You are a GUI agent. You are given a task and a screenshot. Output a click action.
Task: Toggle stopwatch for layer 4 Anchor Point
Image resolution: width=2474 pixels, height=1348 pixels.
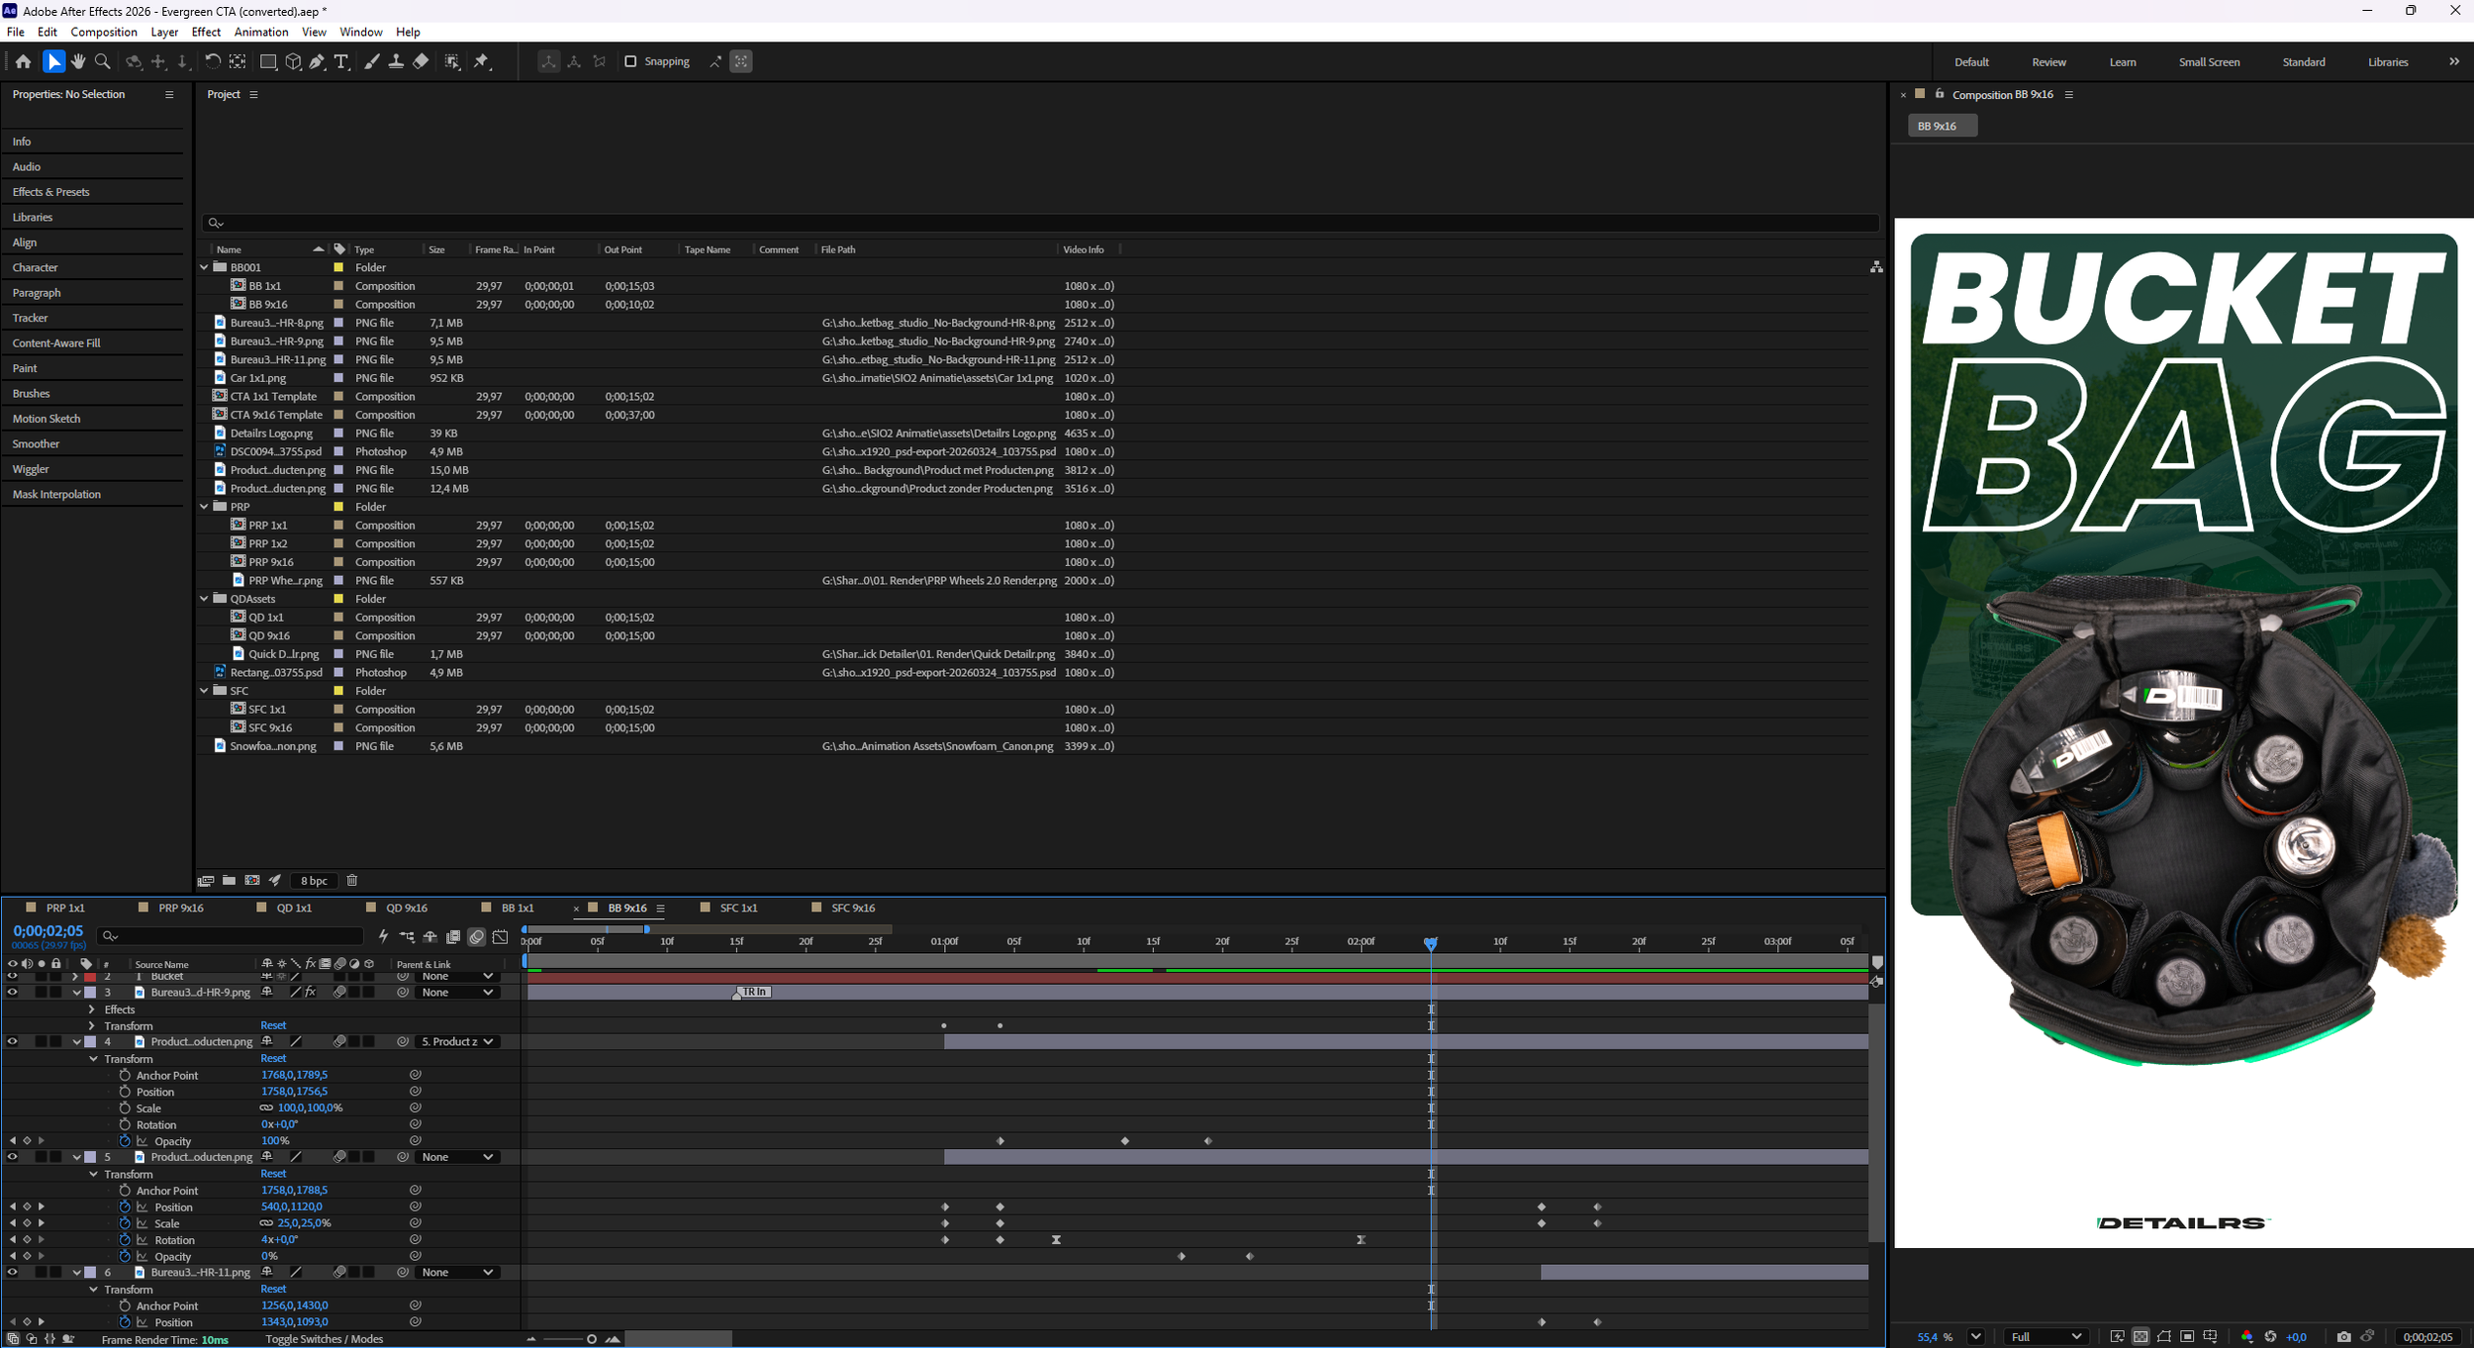tap(125, 1075)
